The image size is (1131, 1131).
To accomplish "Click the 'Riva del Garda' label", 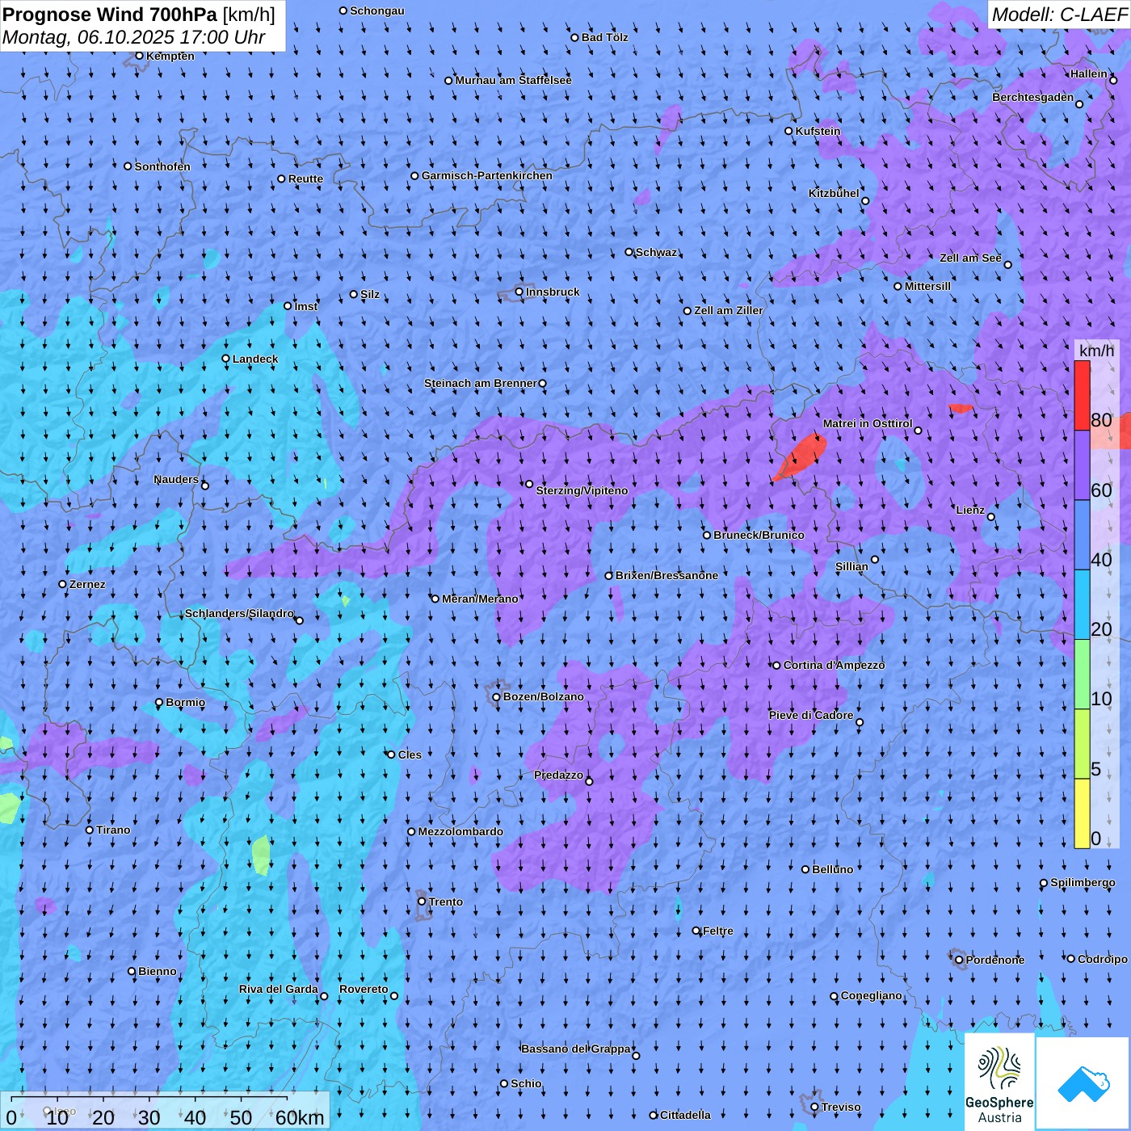I will click(x=279, y=989).
